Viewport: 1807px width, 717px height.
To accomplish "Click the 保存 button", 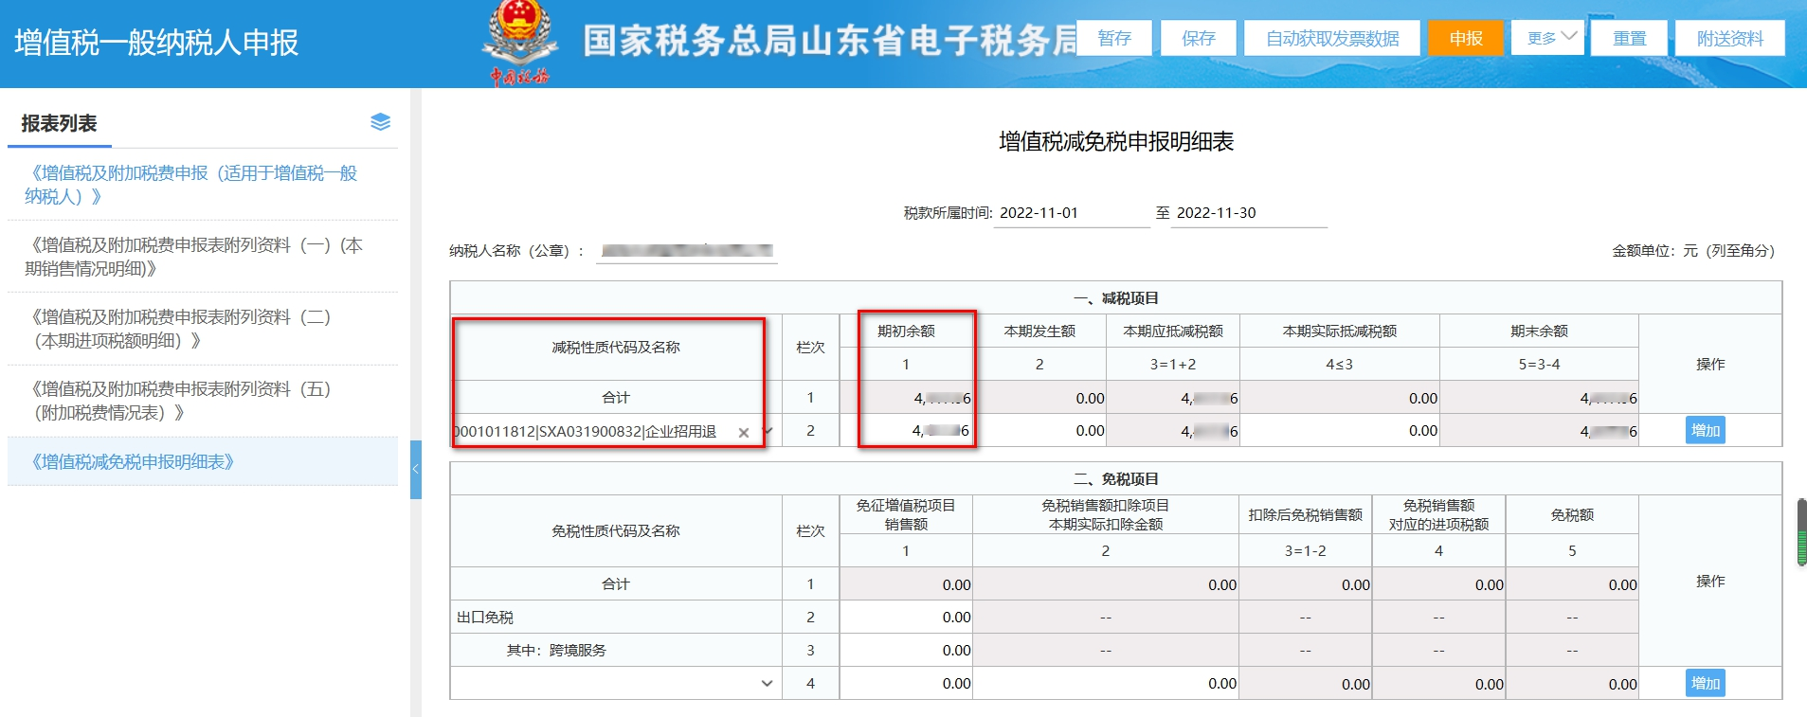I will pos(1198,38).
